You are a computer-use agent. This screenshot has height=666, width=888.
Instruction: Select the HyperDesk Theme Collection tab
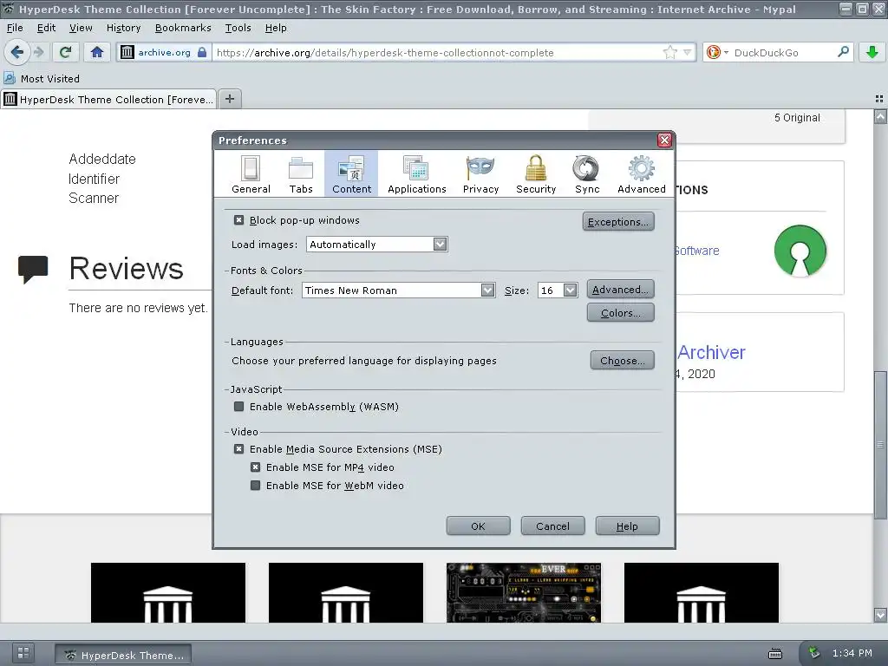click(108, 99)
